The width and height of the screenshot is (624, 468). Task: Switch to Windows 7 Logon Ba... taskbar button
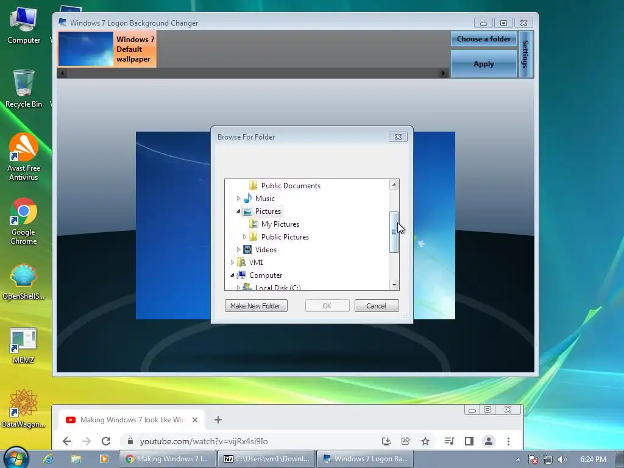(x=365, y=459)
